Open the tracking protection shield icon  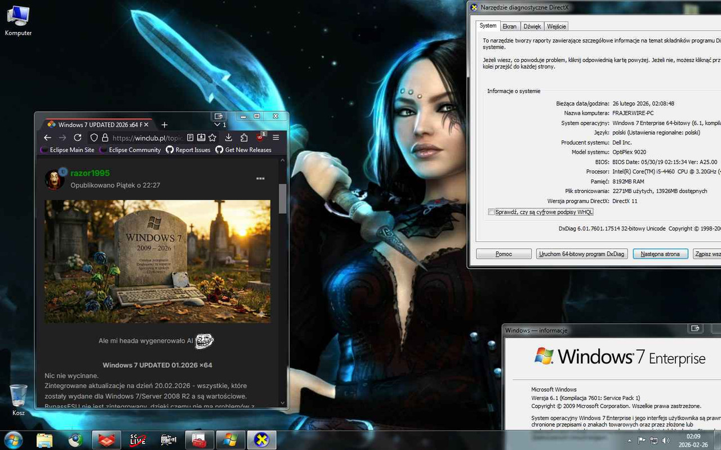click(x=94, y=137)
